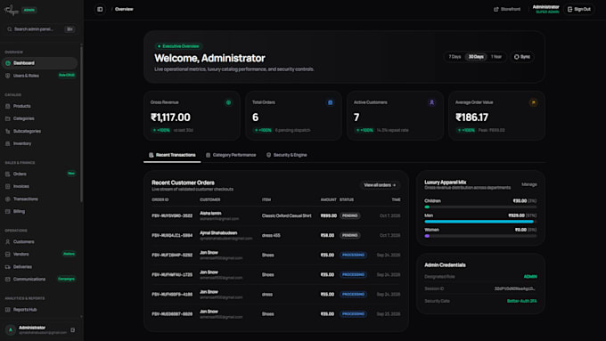Click the Average Order Value orange icon
Image resolution: width=606 pixels, height=341 pixels.
(533, 102)
